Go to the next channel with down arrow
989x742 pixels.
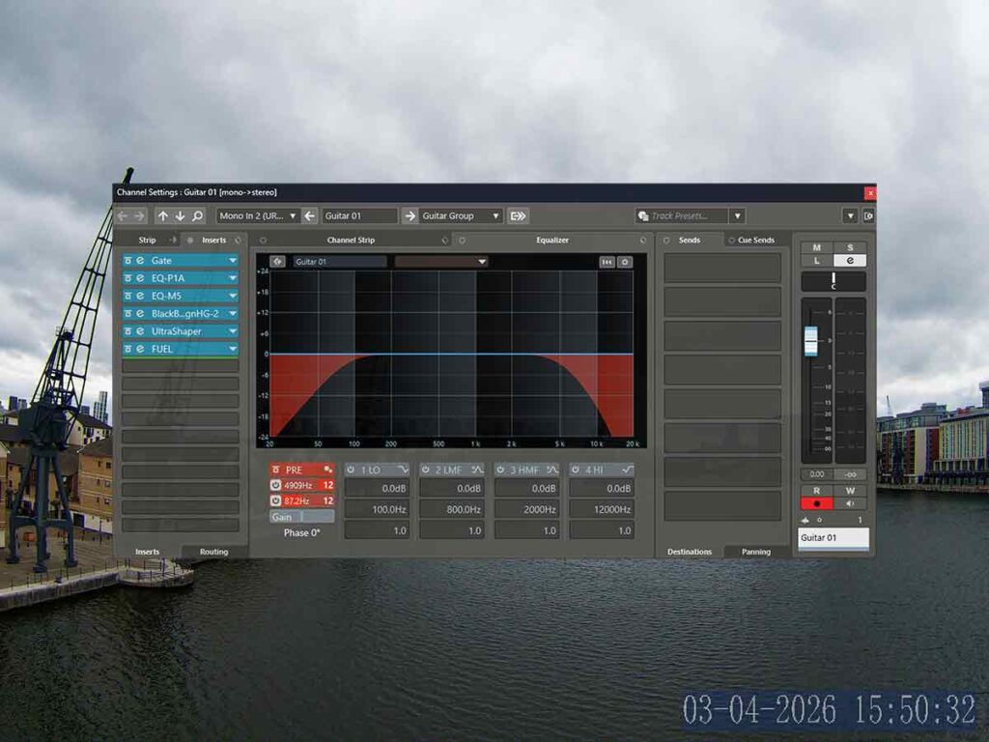180,216
